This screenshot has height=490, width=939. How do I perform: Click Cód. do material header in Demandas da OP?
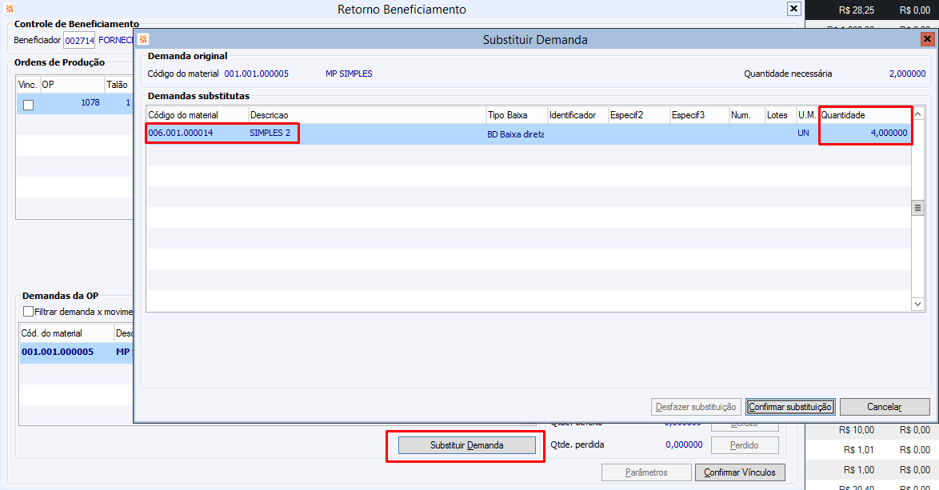tap(66, 333)
